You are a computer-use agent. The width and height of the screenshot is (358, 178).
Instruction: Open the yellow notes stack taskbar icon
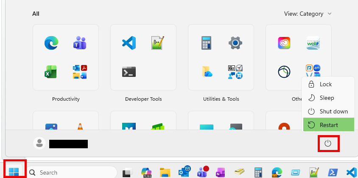(240, 172)
